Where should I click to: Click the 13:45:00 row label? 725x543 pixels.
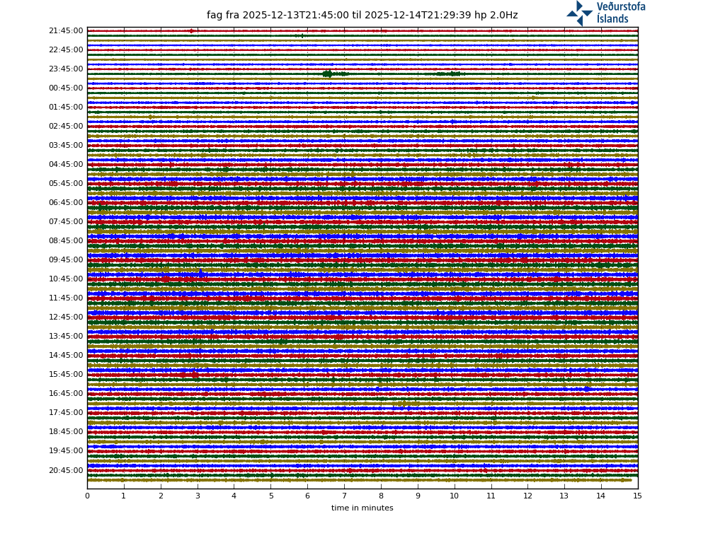[x=66, y=337]
